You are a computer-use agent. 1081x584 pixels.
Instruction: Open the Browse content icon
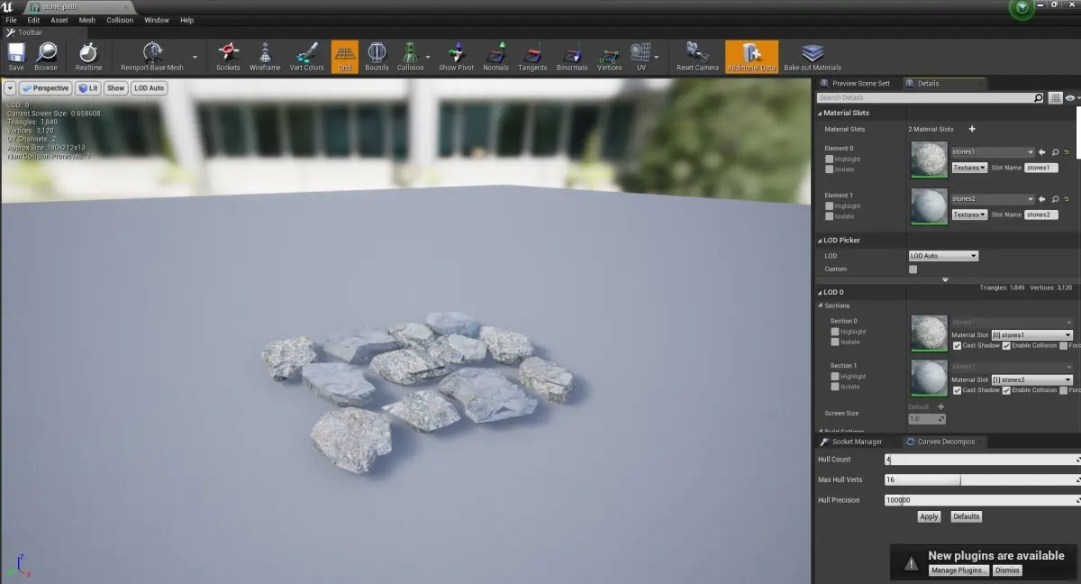46,57
